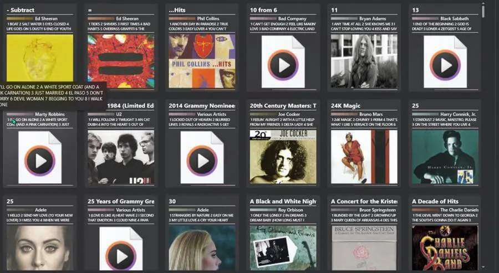Select the Phil Collins ...Hits cover art
Screen dimensions: 499x273
coord(202,61)
